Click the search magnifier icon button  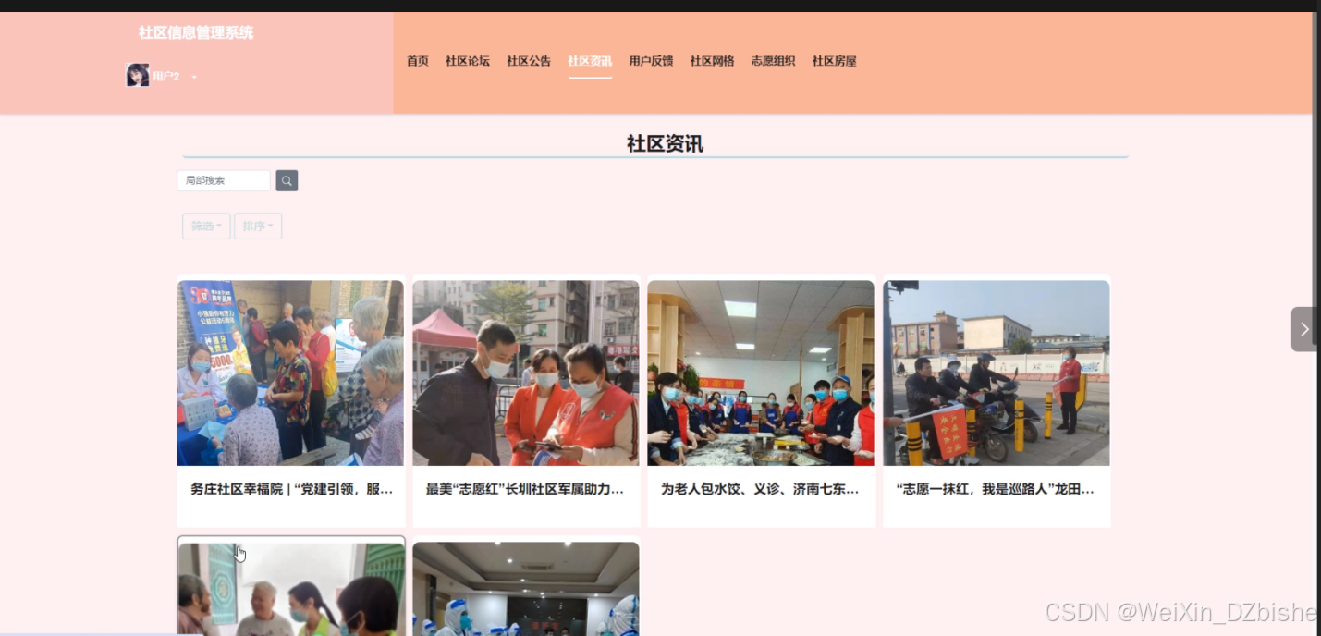tap(287, 181)
